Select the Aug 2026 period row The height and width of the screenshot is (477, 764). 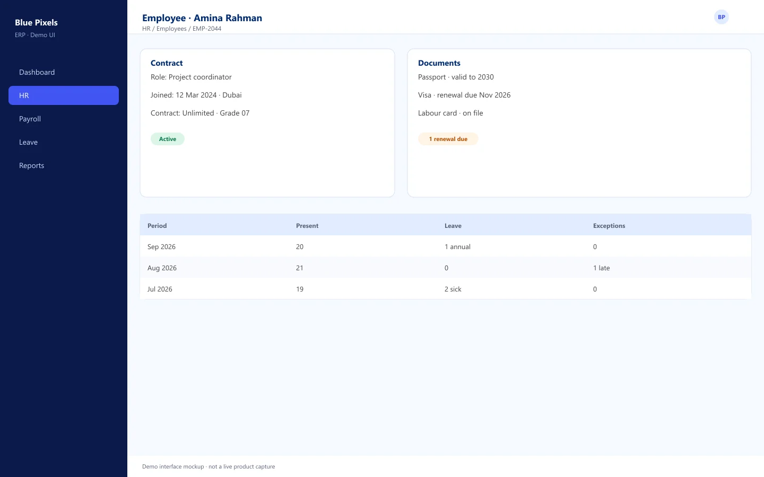coord(446,268)
